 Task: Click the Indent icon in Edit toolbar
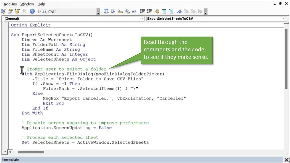point(142,12)
